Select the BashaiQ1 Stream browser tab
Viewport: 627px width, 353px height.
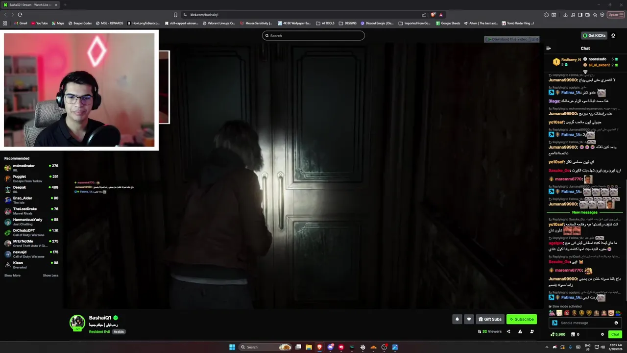tap(30, 5)
